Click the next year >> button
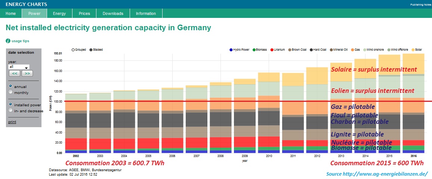 point(27,73)
